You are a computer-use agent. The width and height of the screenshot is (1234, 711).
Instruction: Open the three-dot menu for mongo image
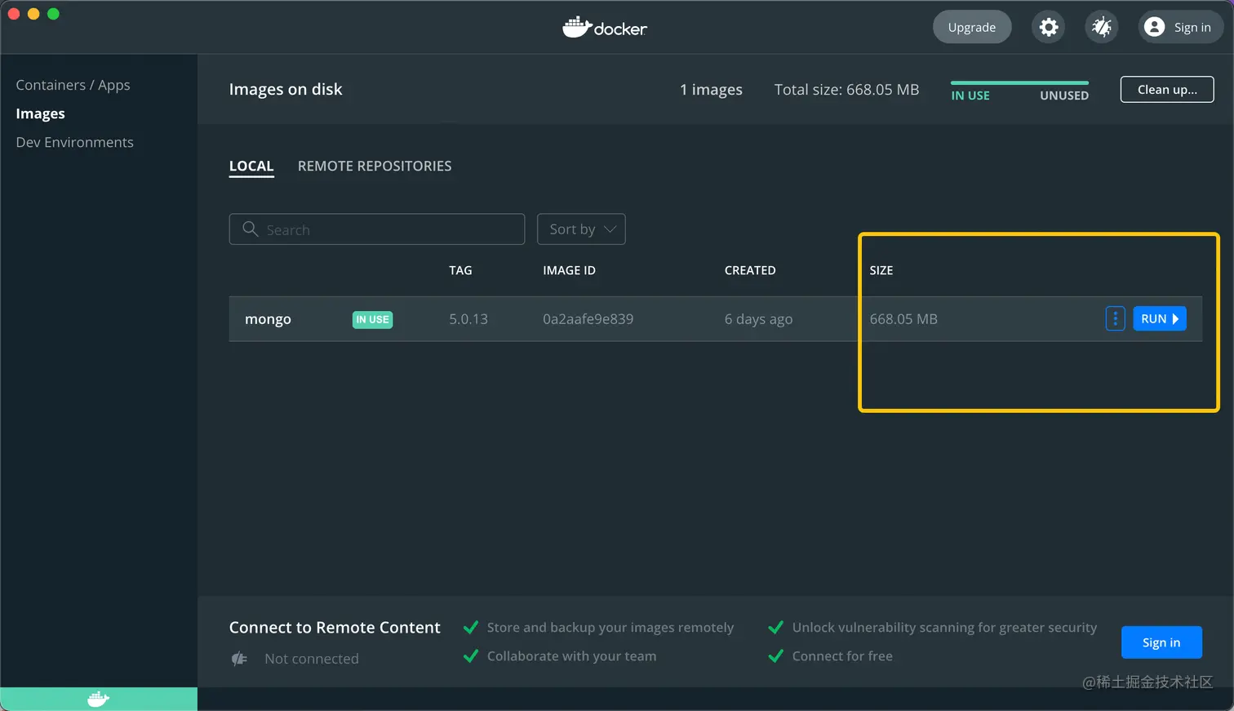point(1115,318)
